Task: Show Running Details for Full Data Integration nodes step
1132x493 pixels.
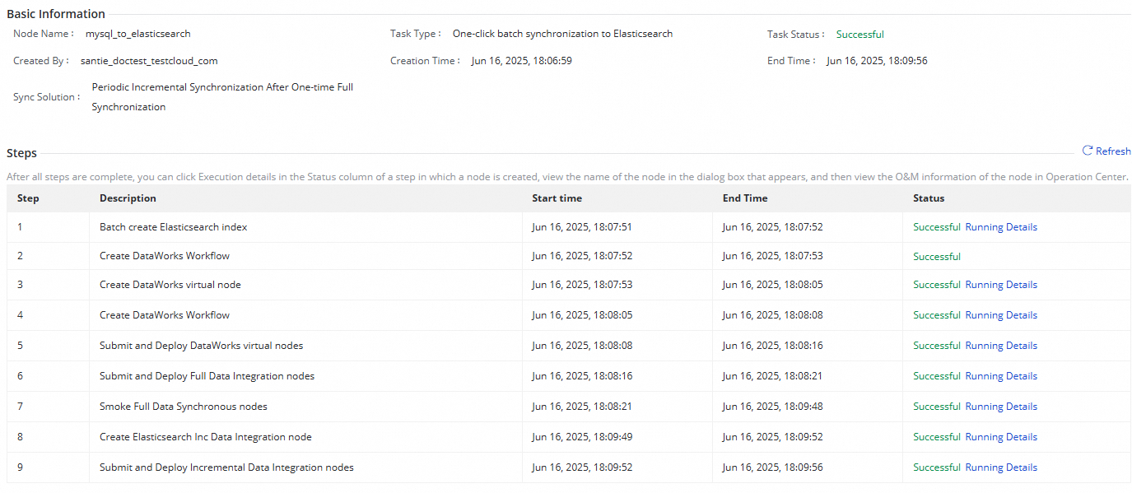Action: pos(1001,376)
